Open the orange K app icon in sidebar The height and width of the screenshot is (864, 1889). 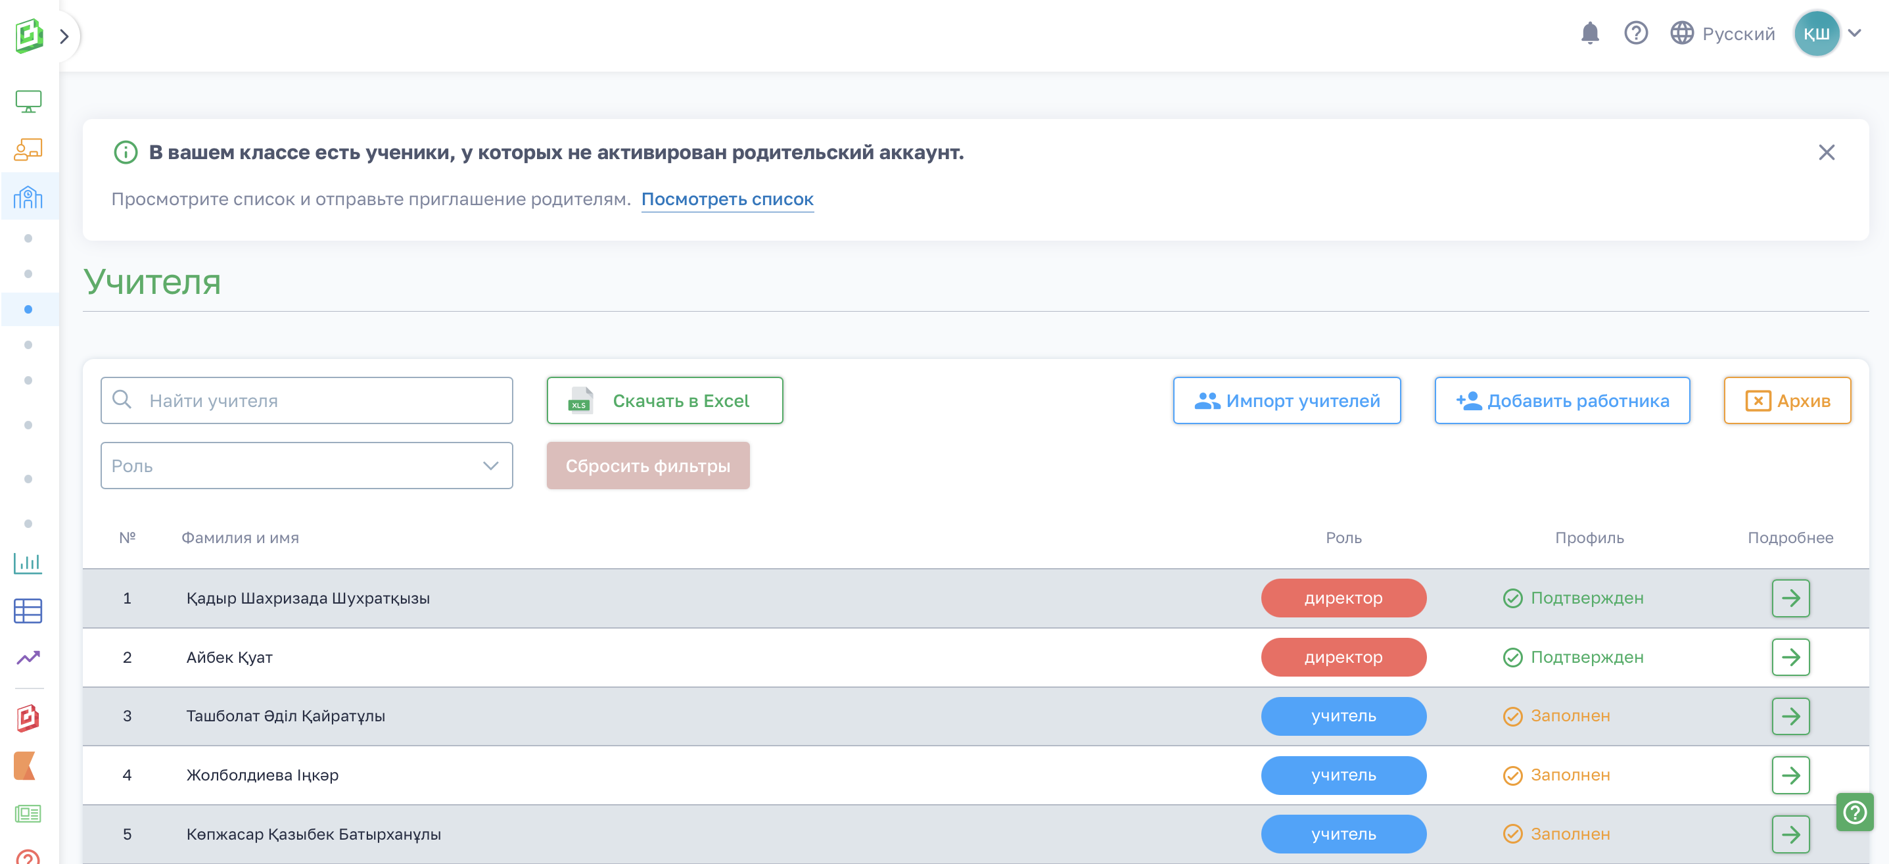pos(26,766)
